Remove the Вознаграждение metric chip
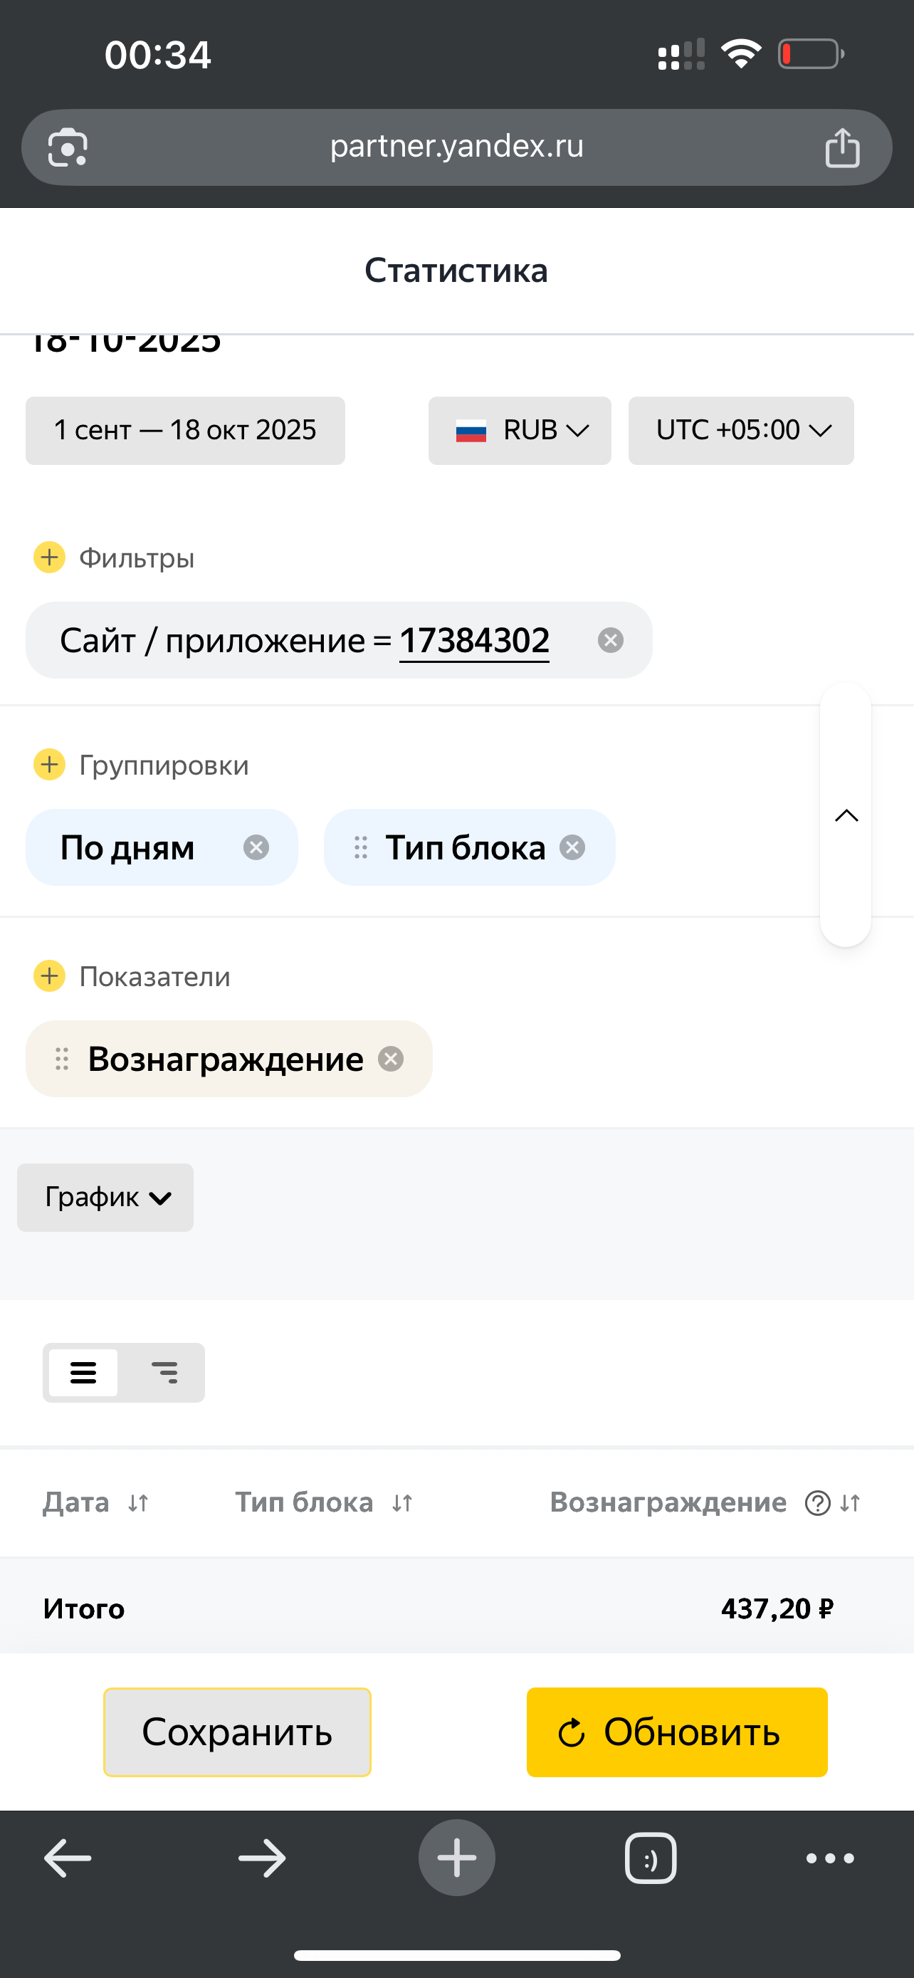This screenshot has width=914, height=1978. click(x=391, y=1059)
